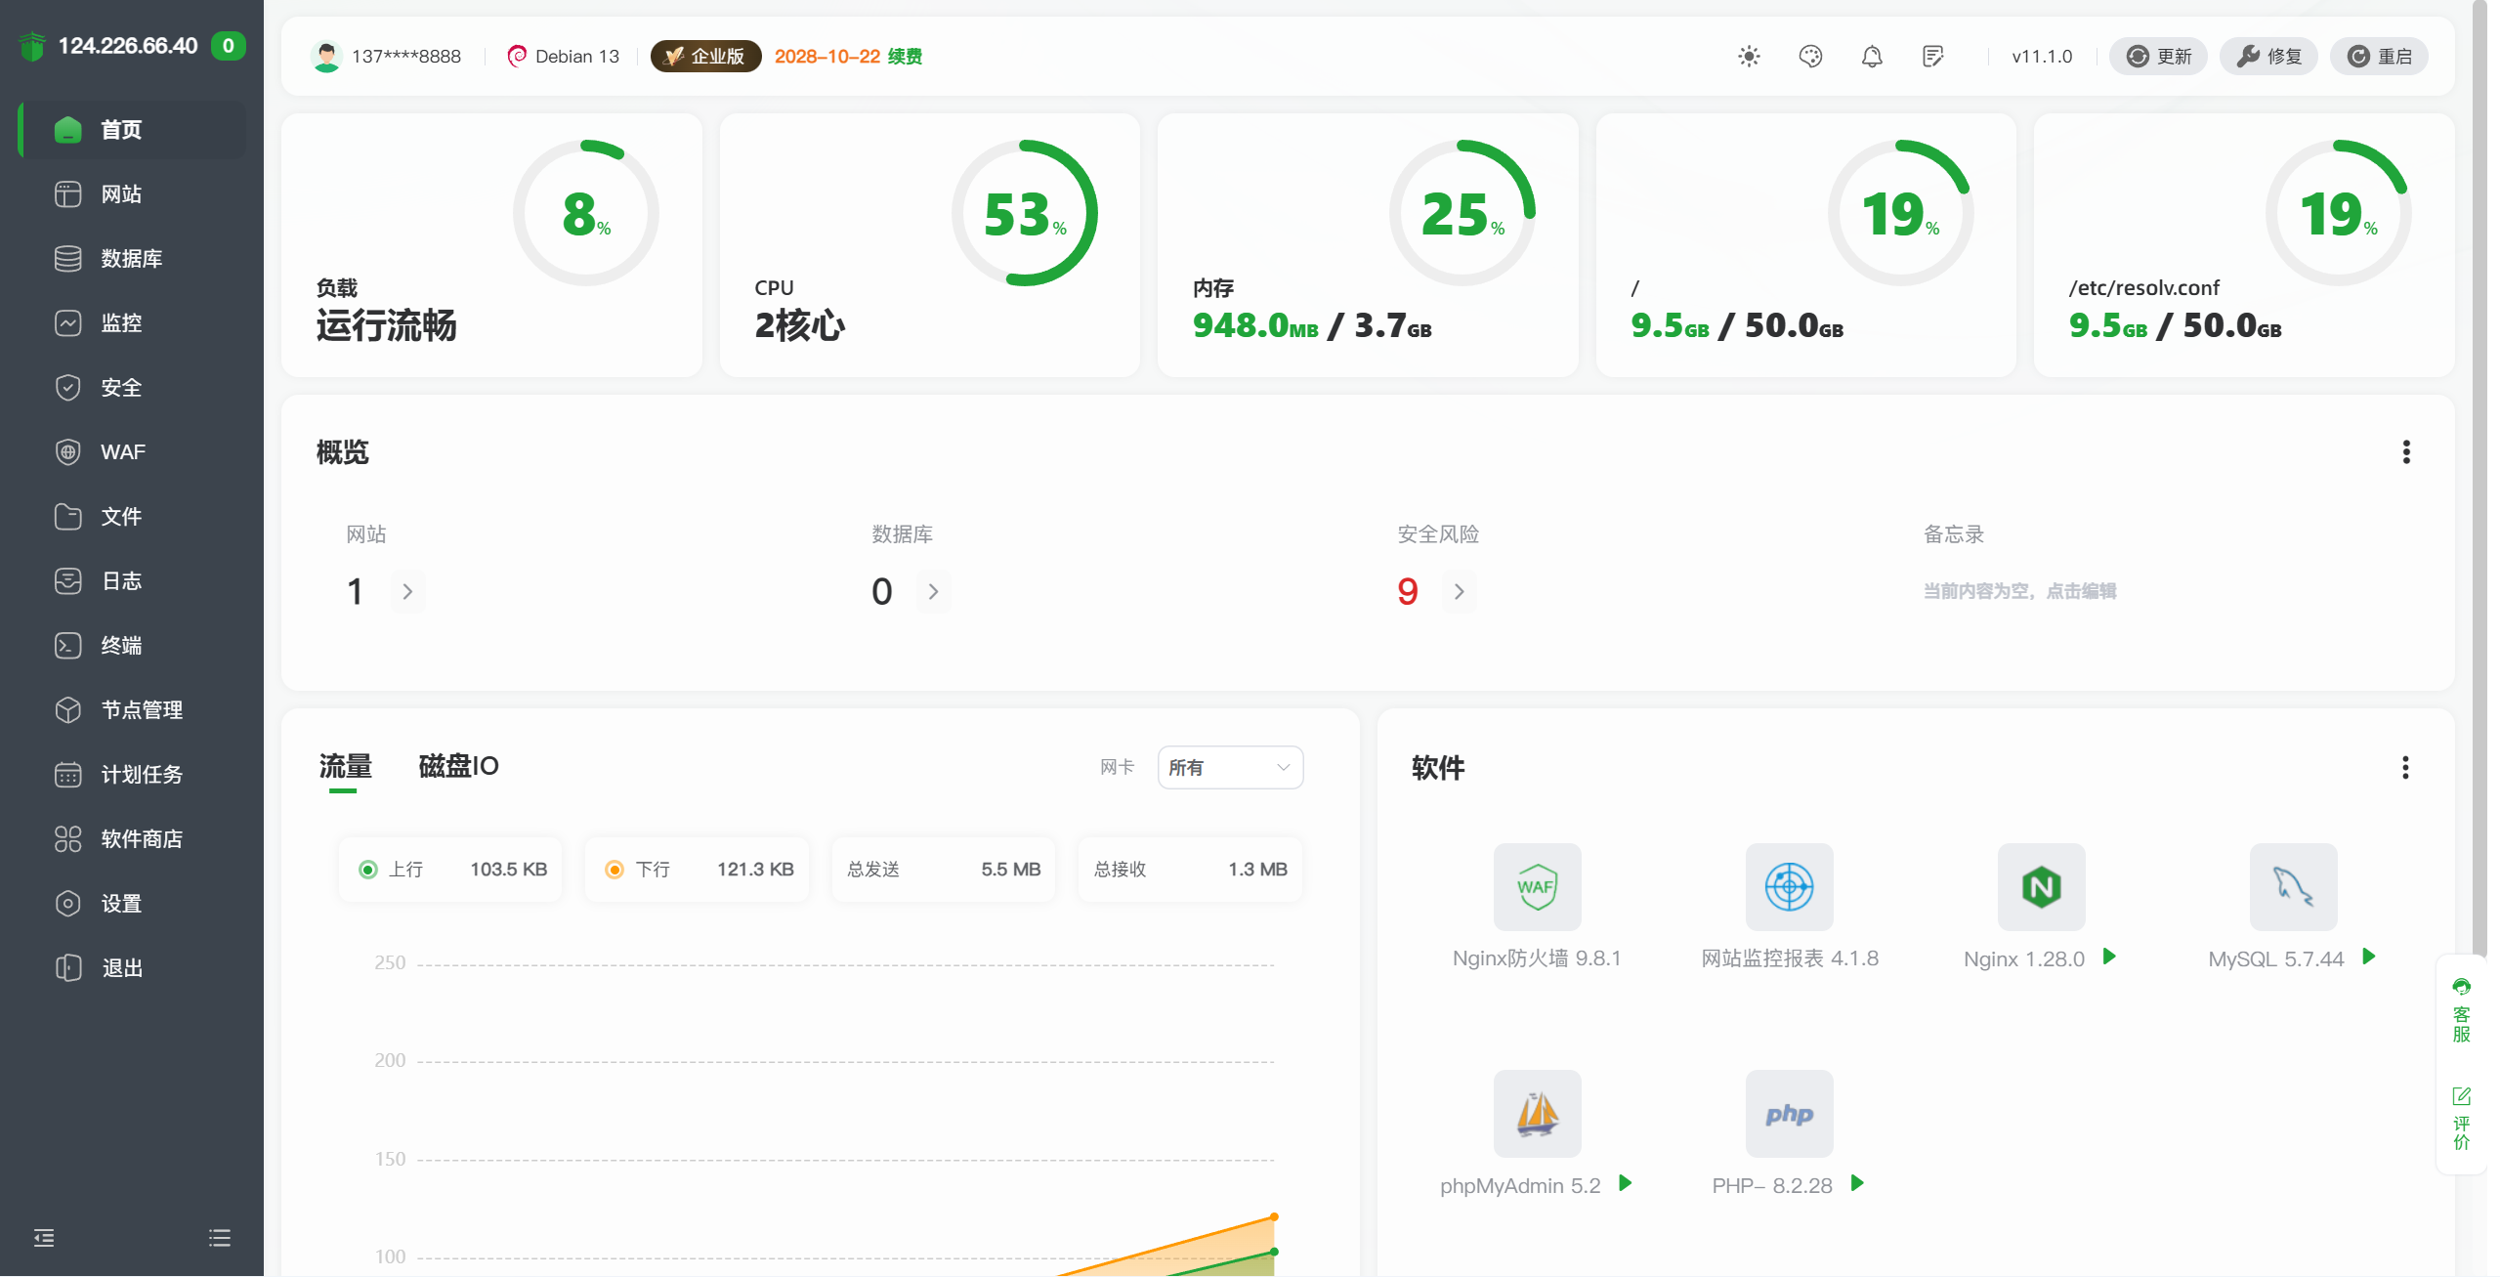Open the phpMyAdmin sailboat icon
The height and width of the screenshot is (1277, 2500).
click(x=1536, y=1114)
